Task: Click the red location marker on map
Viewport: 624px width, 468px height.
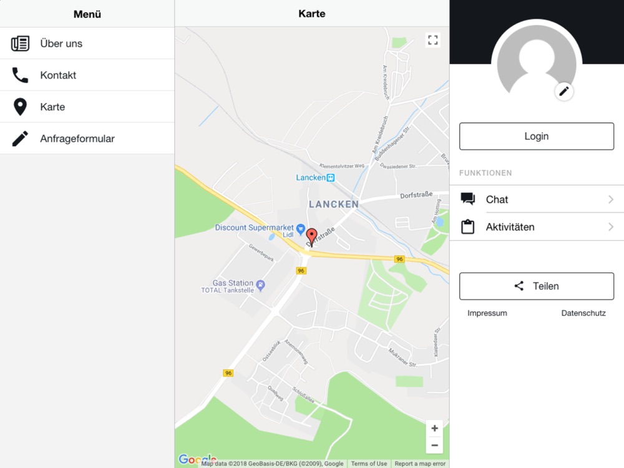Action: tap(311, 238)
